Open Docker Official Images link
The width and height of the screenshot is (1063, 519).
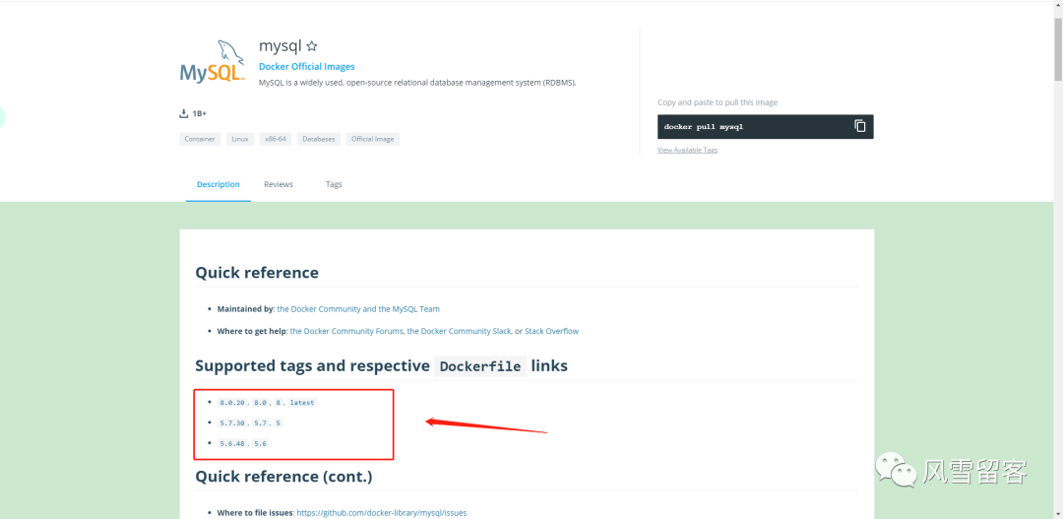306,67
